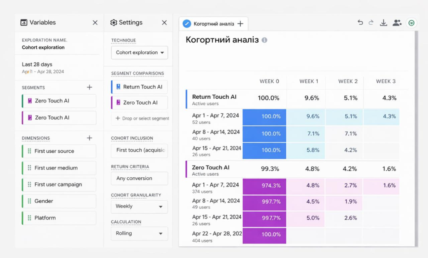
Task: Click the blue 100.0% cell for Apr 1 - Apr 7
Action: 264,117
